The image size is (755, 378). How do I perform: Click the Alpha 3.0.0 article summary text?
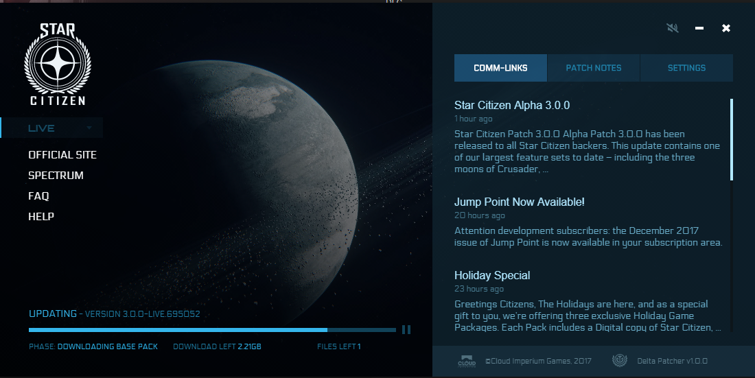[587, 152]
